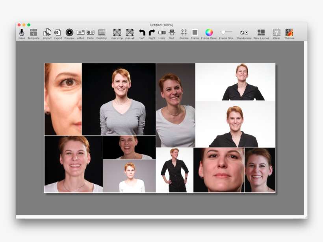Image resolution: width=323 pixels, height=242 pixels.
Task: Randomize the photo arrangement
Action: [x=244, y=33]
